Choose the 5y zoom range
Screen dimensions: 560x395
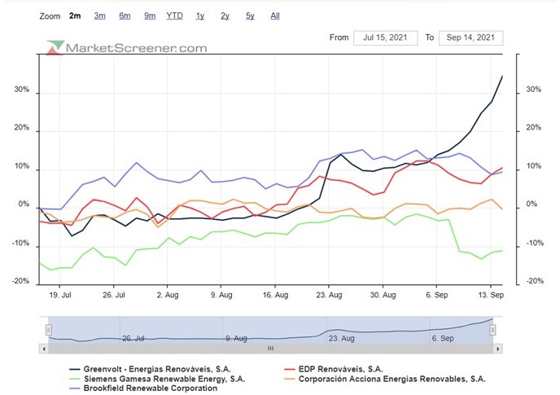250,15
